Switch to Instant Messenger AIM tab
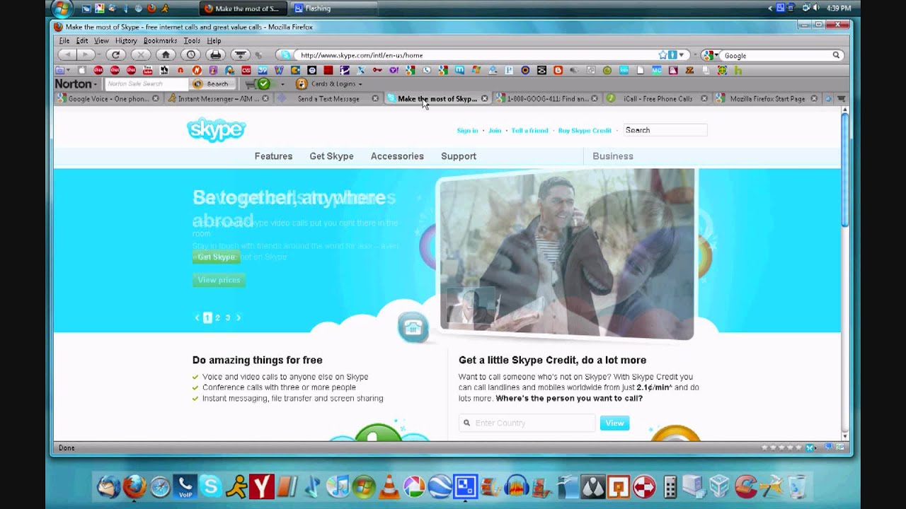This screenshot has height=509, width=906. [218, 98]
